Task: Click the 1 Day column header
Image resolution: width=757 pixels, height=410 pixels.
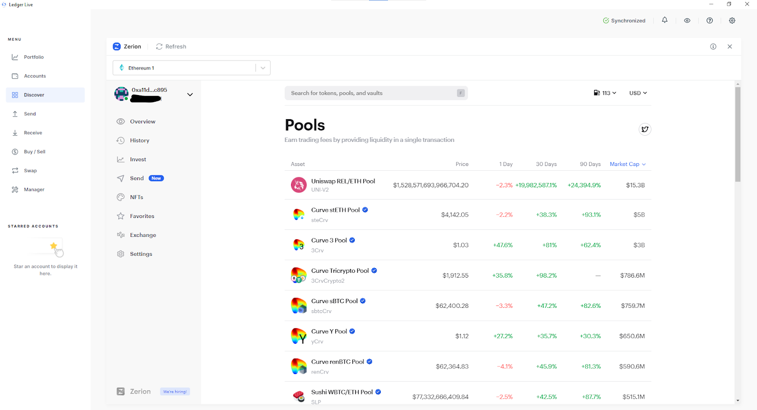Action: pos(506,164)
